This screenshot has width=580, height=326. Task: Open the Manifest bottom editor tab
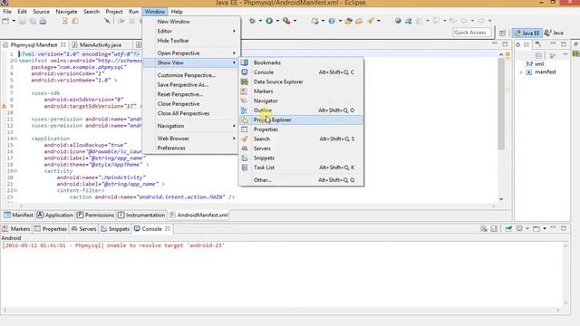click(x=18, y=215)
